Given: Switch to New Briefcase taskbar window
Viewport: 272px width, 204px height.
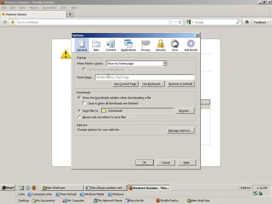Looking at the screenshot, I should [x=62, y=188].
